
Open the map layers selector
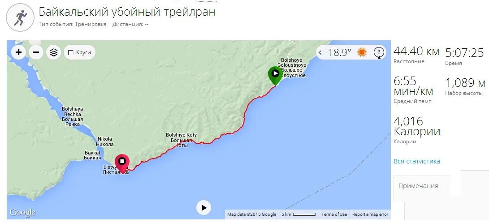(x=54, y=52)
